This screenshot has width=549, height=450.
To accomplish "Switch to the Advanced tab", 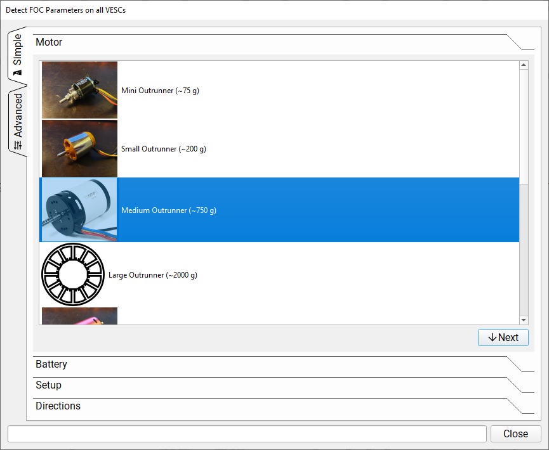I will pos(17,121).
